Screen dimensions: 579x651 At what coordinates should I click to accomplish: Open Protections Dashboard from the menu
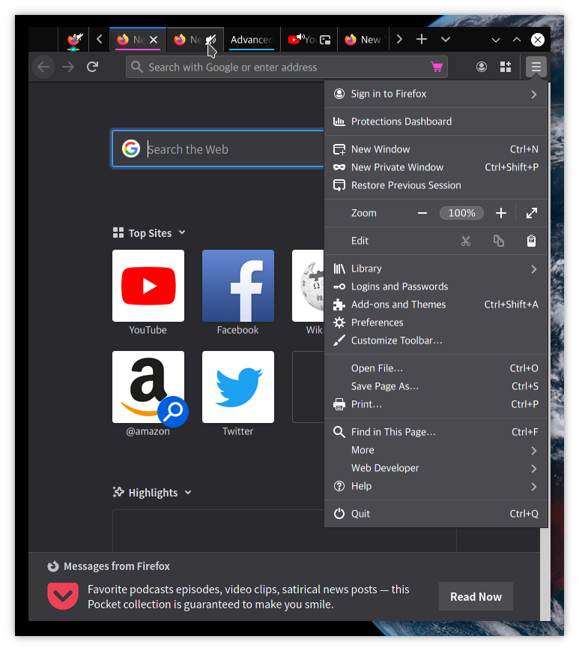pyautogui.click(x=436, y=121)
